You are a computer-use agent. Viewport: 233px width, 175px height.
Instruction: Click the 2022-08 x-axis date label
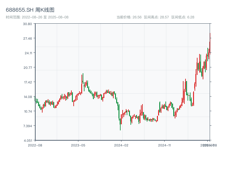(x=35, y=145)
